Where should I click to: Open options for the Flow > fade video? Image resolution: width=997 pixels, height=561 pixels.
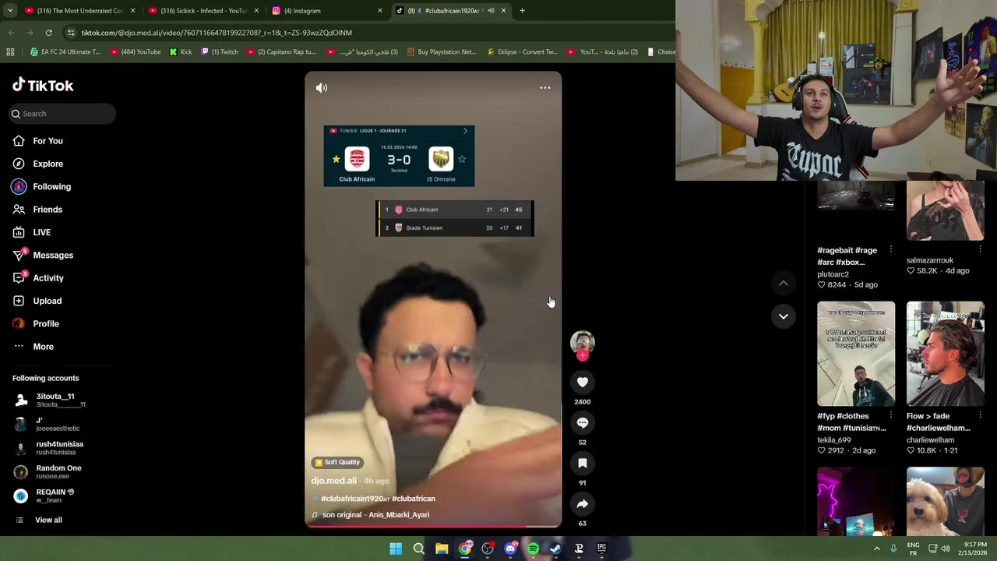pyautogui.click(x=980, y=415)
